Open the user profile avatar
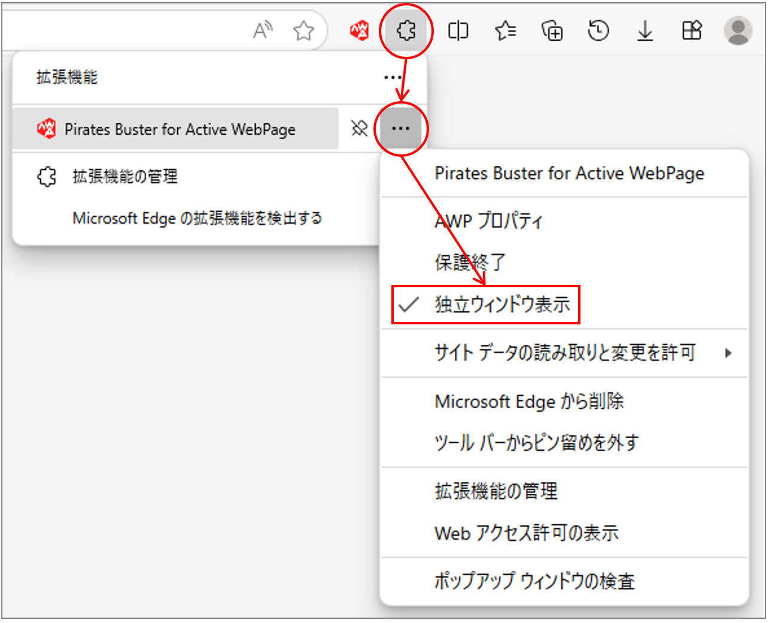769x623 pixels. 738,30
